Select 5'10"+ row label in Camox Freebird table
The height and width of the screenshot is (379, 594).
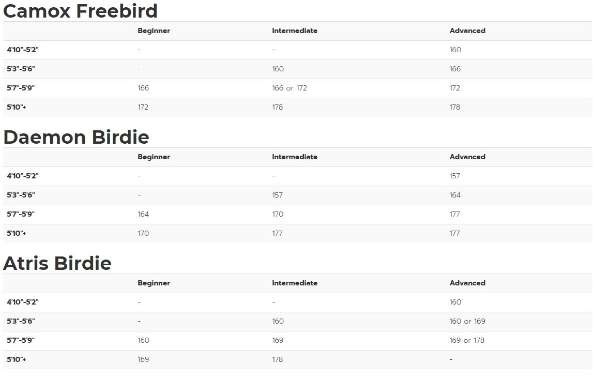point(17,107)
